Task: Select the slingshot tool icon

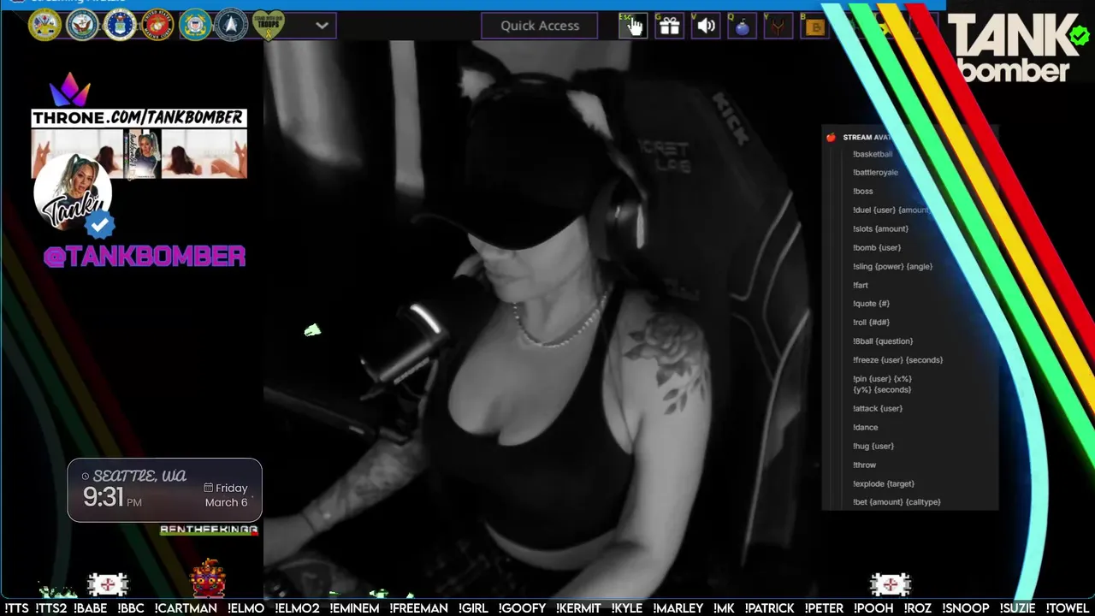Action: tap(778, 26)
